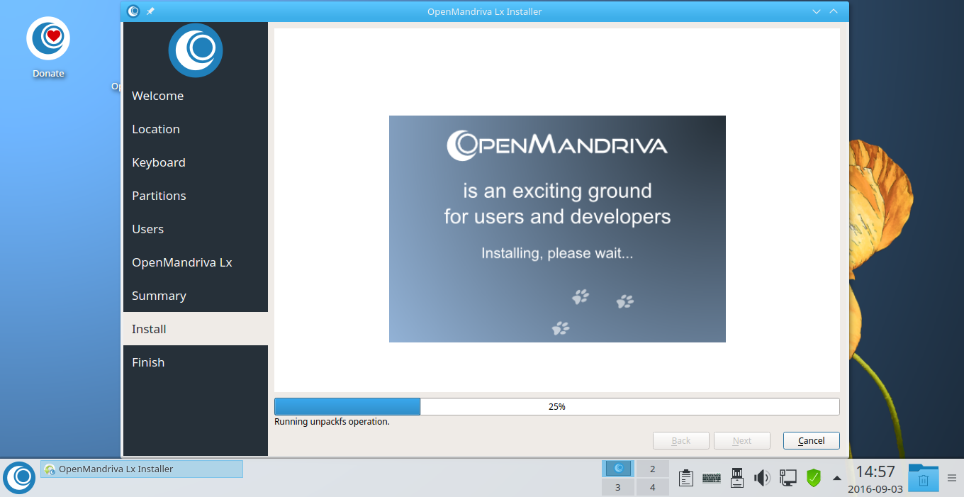Select the Summary step in sidebar
The width and height of the screenshot is (964, 497).
pyautogui.click(x=196, y=296)
